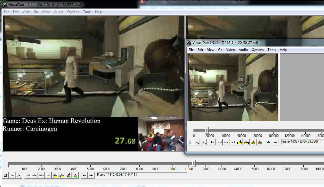Set mark-out in the 2012_1_4_20_50_27.avi window
This screenshot has height=187, width=324.
pyautogui.click(x=275, y=142)
